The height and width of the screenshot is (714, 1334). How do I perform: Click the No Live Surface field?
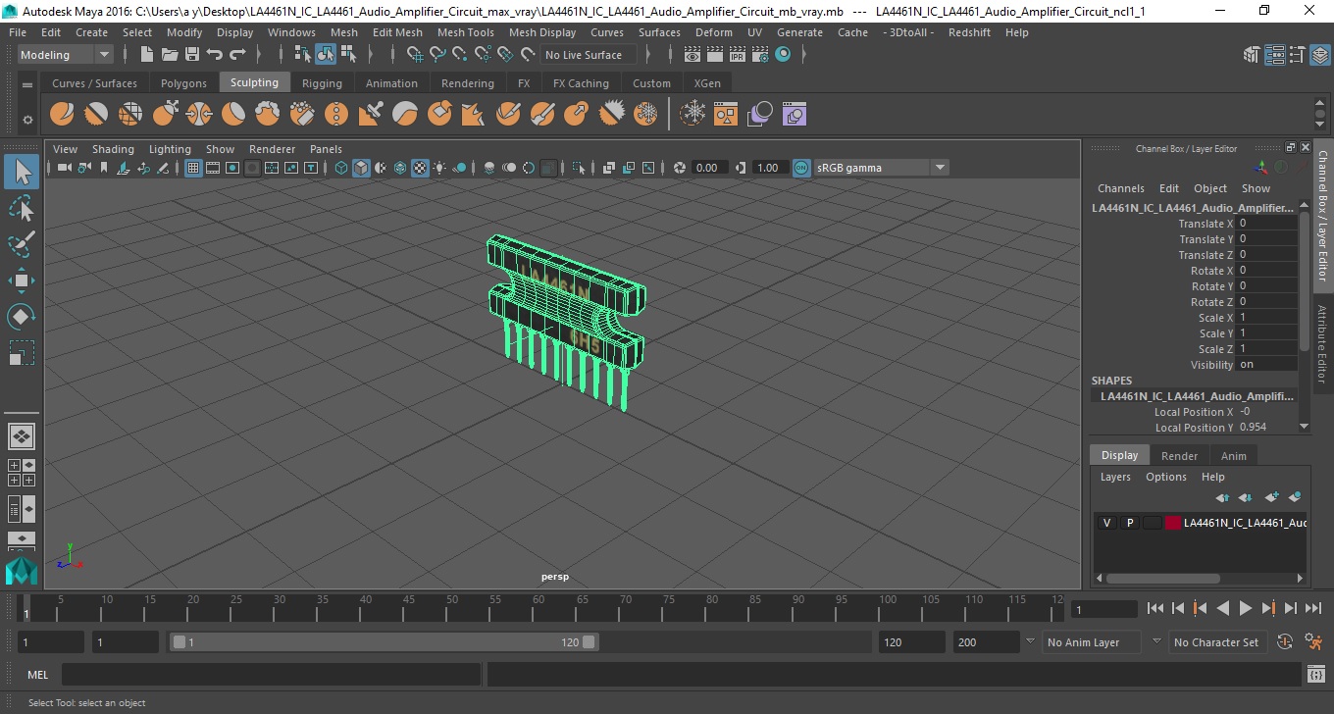[x=587, y=55]
